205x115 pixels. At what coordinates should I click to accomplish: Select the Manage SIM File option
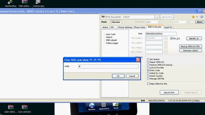click(148, 79)
